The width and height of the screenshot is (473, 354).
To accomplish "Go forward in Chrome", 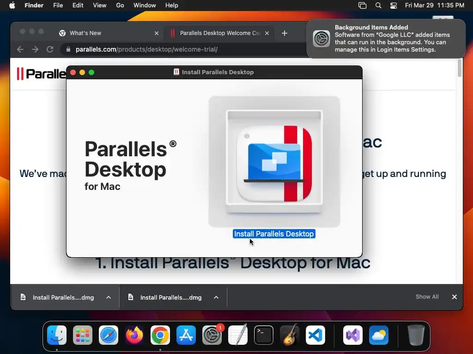I will tap(35, 49).
